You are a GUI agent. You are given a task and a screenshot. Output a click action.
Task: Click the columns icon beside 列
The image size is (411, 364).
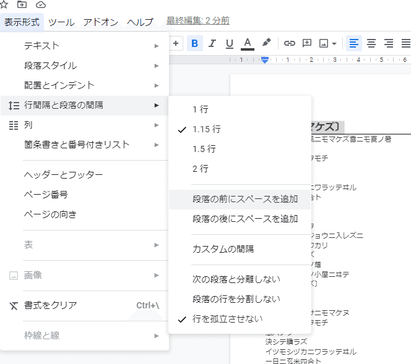click(14, 125)
